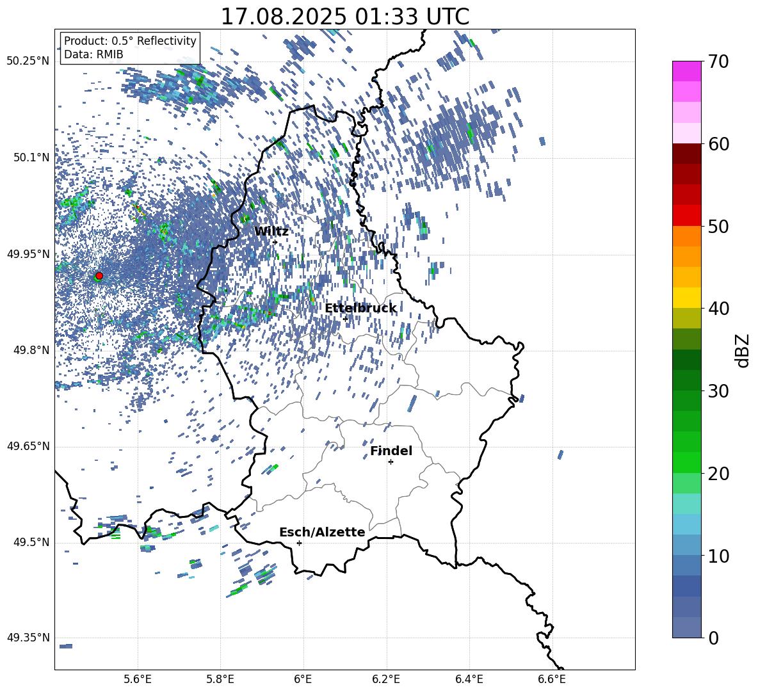This screenshot has width=758, height=692.
Task: Click the dBZ colorbar axis label
Action: tap(743, 350)
